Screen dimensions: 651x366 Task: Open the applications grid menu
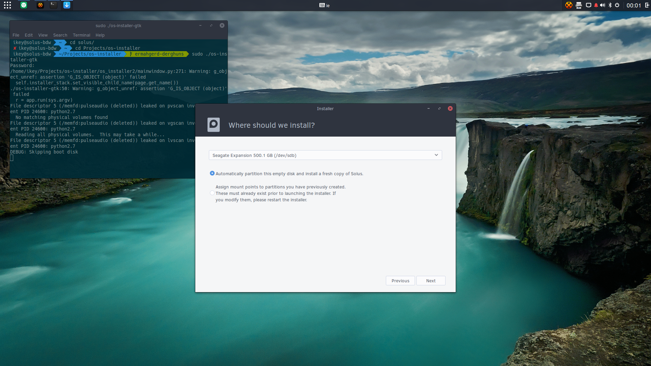[7, 5]
